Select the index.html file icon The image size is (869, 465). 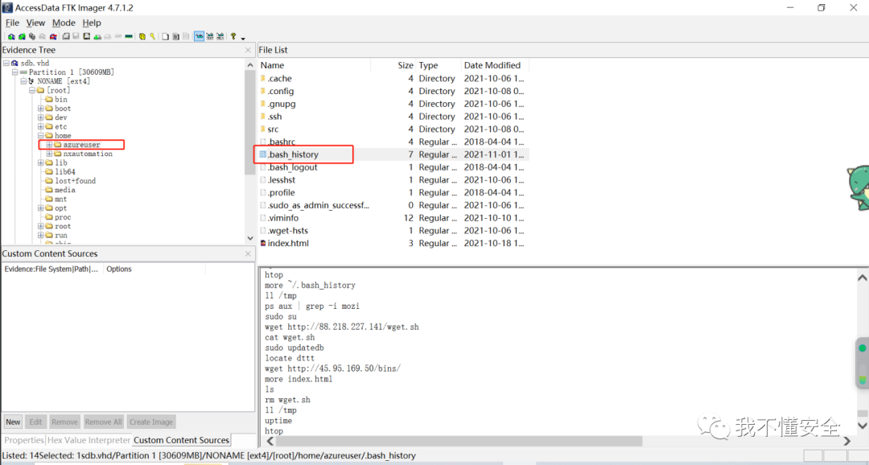coord(263,243)
